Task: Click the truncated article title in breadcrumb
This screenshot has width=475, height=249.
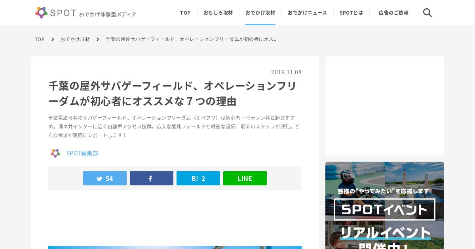Action: tap(192, 39)
